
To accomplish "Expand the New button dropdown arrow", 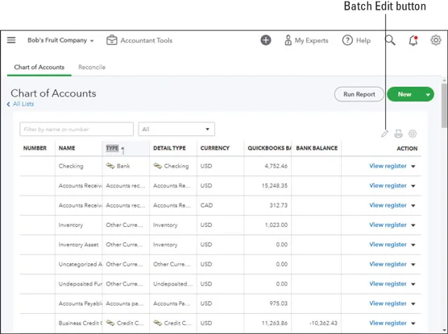I will coord(428,94).
